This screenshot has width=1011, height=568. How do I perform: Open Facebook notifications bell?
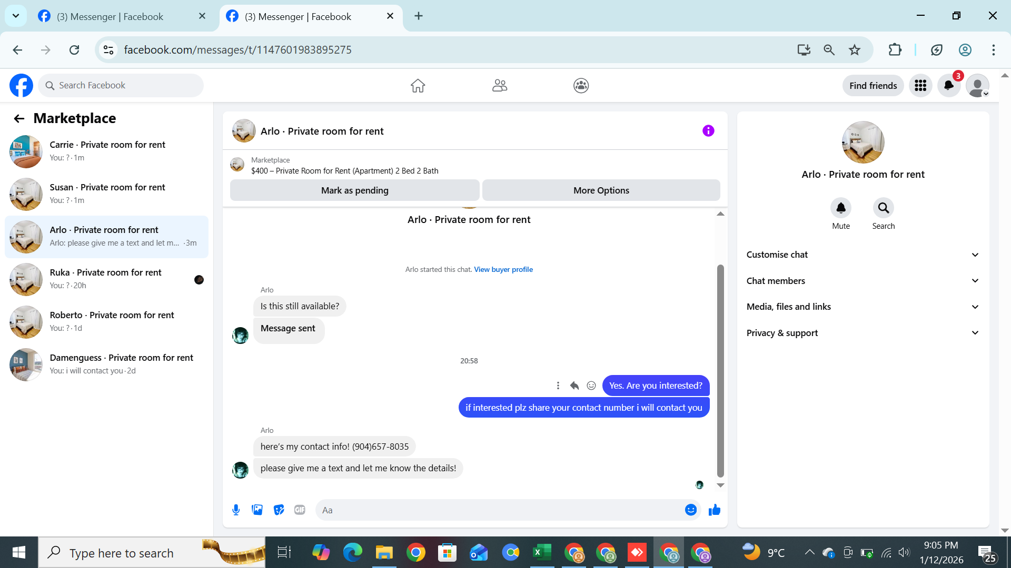[x=948, y=85]
